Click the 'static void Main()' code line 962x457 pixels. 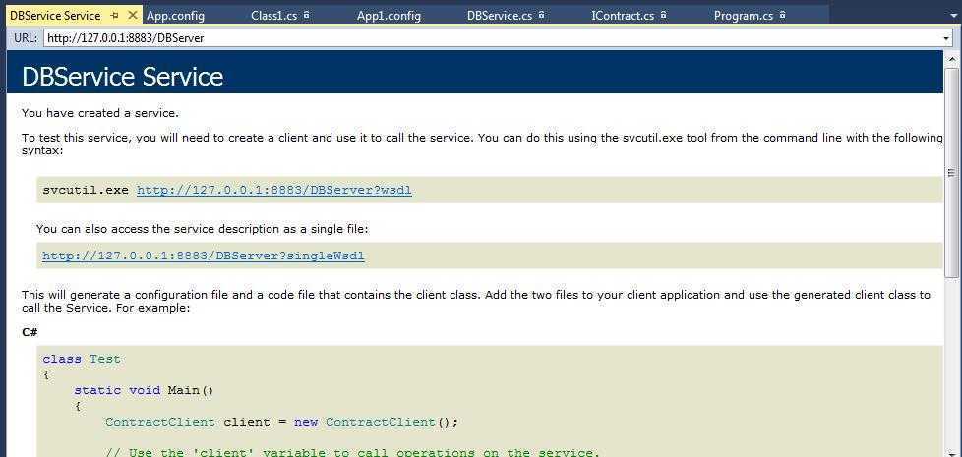(144, 390)
